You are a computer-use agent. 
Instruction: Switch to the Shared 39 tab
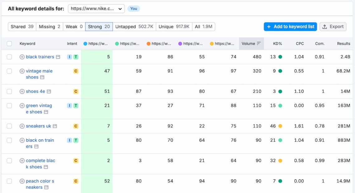coord(22,27)
